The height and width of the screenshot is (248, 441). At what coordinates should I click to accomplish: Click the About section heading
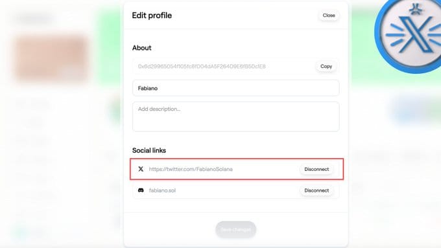[x=142, y=48]
